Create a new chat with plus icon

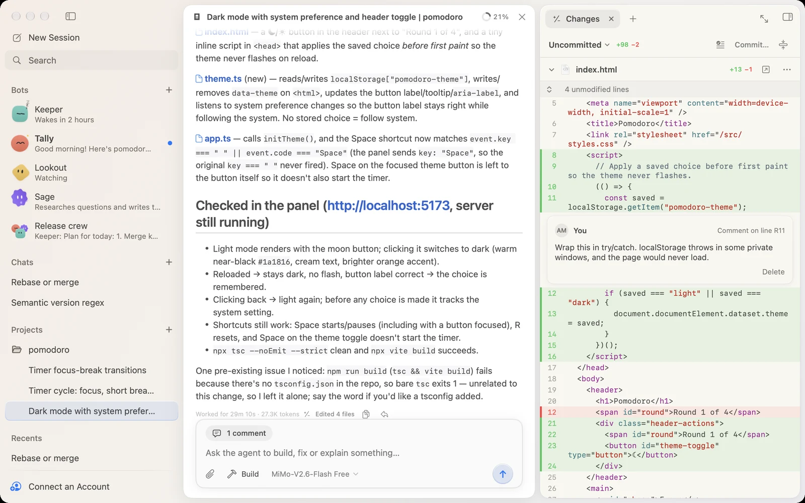[x=169, y=262]
